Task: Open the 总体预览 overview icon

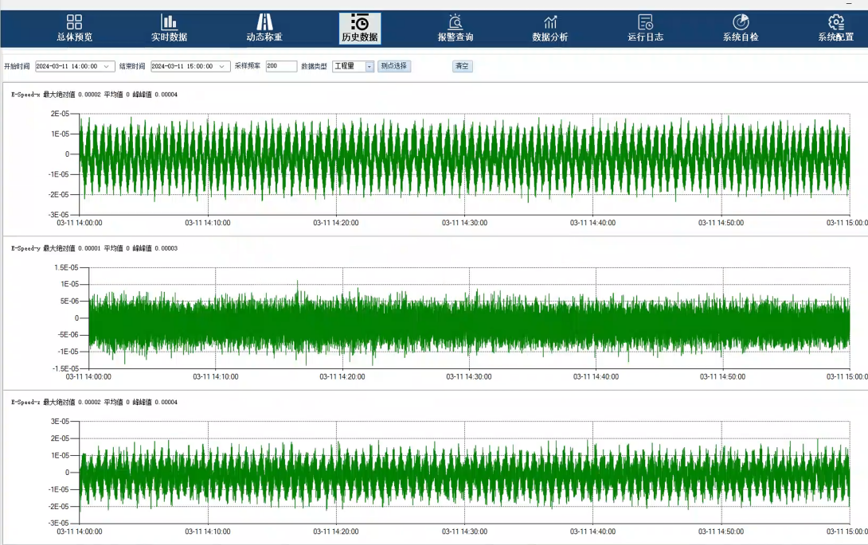Action: (x=74, y=22)
